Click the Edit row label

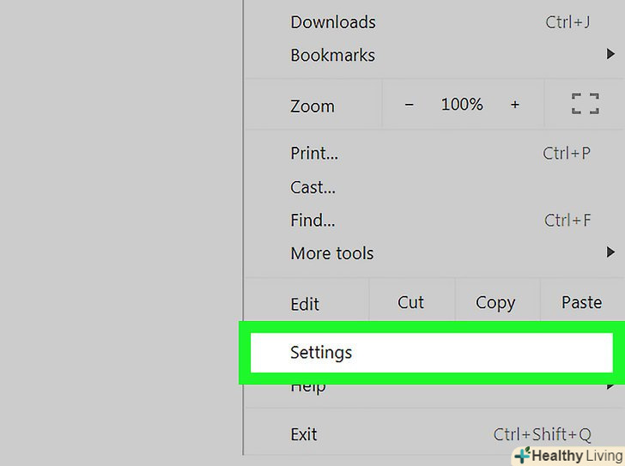click(305, 304)
